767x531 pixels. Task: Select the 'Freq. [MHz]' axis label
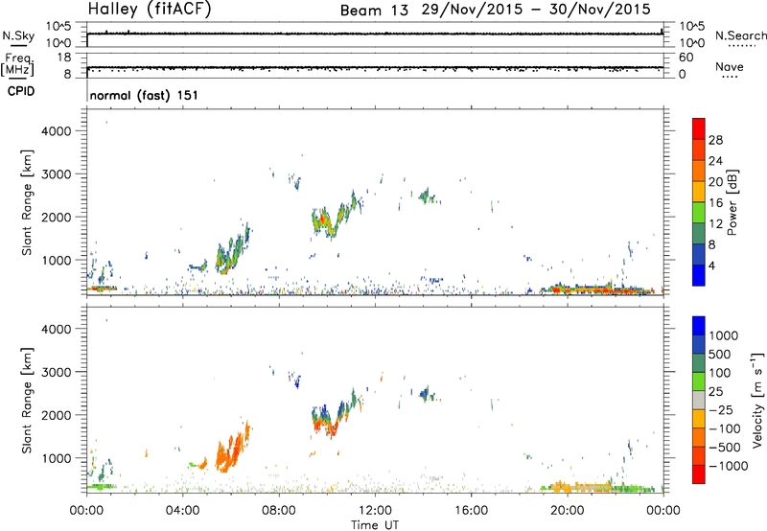pyautogui.click(x=18, y=64)
